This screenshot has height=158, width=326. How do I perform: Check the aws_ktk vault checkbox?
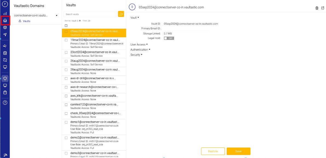66,96
